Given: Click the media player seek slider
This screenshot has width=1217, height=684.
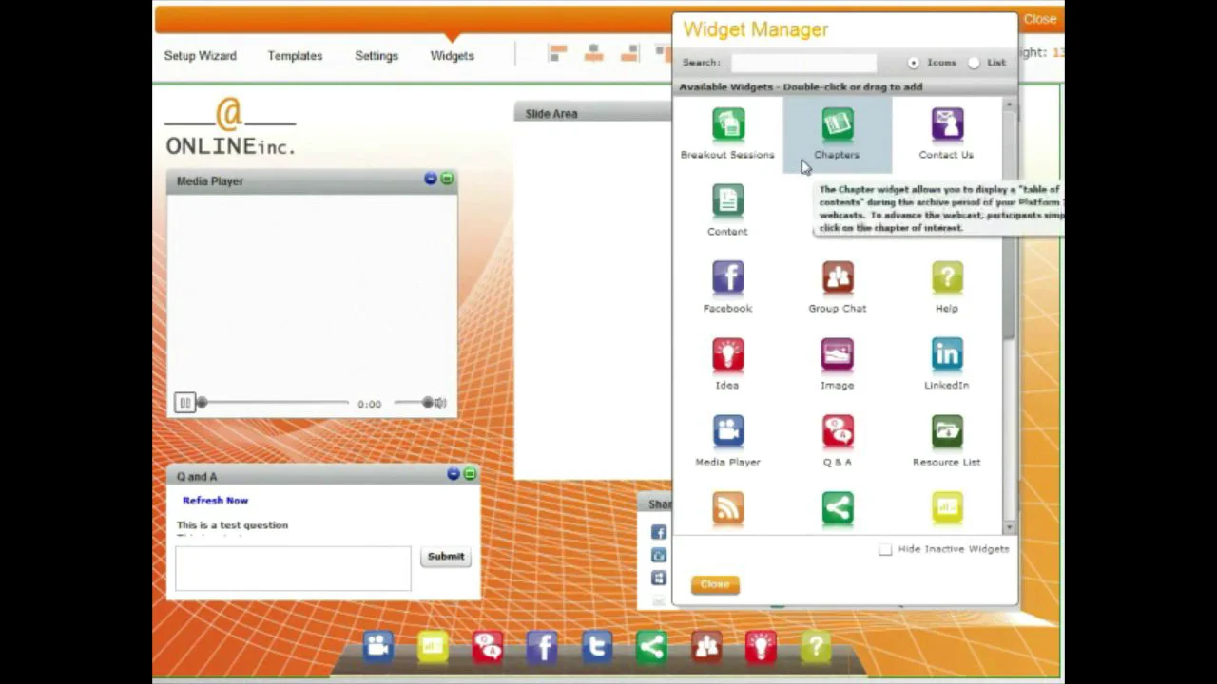Looking at the screenshot, I should pyautogui.click(x=275, y=403).
